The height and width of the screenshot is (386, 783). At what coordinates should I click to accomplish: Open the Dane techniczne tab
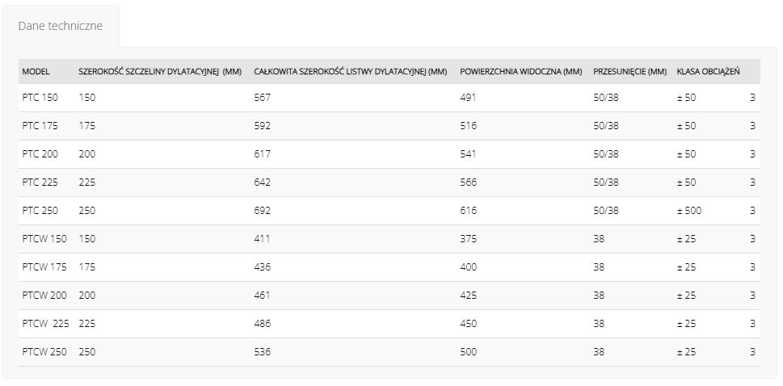(61, 26)
